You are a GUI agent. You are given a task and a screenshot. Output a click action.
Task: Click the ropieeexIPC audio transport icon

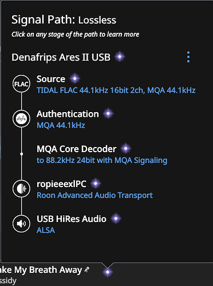tap(21, 189)
